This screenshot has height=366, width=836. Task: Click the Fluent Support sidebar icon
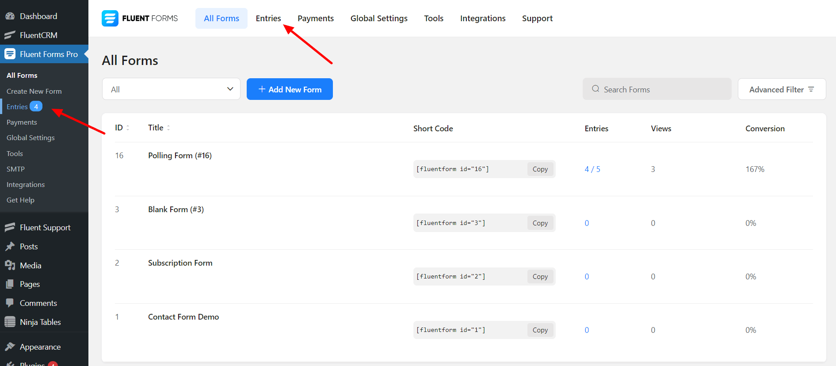[x=10, y=228]
